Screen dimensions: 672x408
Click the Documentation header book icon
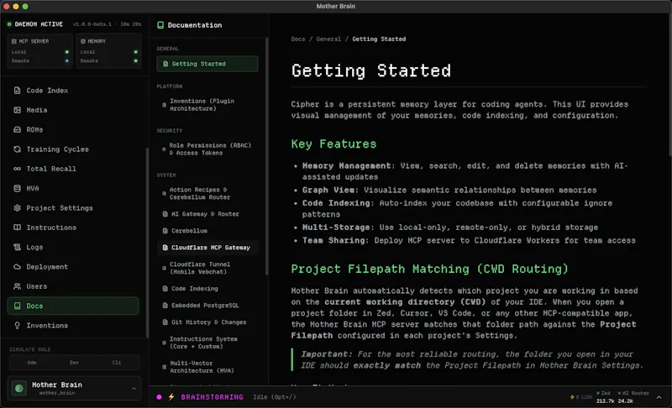tap(160, 25)
